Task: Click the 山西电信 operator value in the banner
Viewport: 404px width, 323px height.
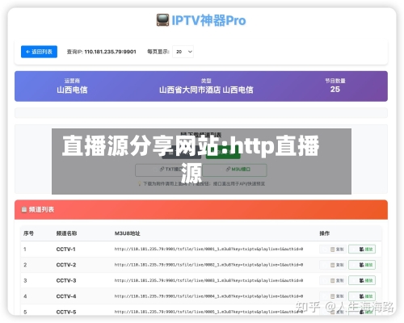Action: pos(72,90)
